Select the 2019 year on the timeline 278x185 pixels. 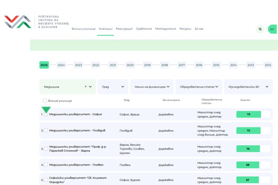click(147, 65)
